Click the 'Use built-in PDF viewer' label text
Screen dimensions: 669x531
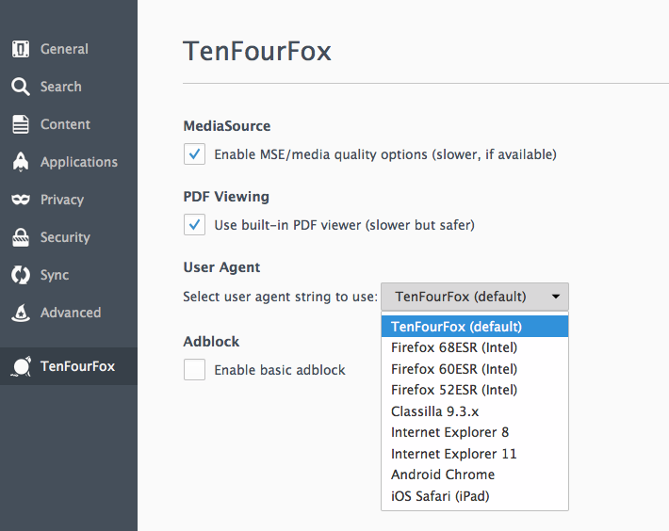(x=344, y=225)
